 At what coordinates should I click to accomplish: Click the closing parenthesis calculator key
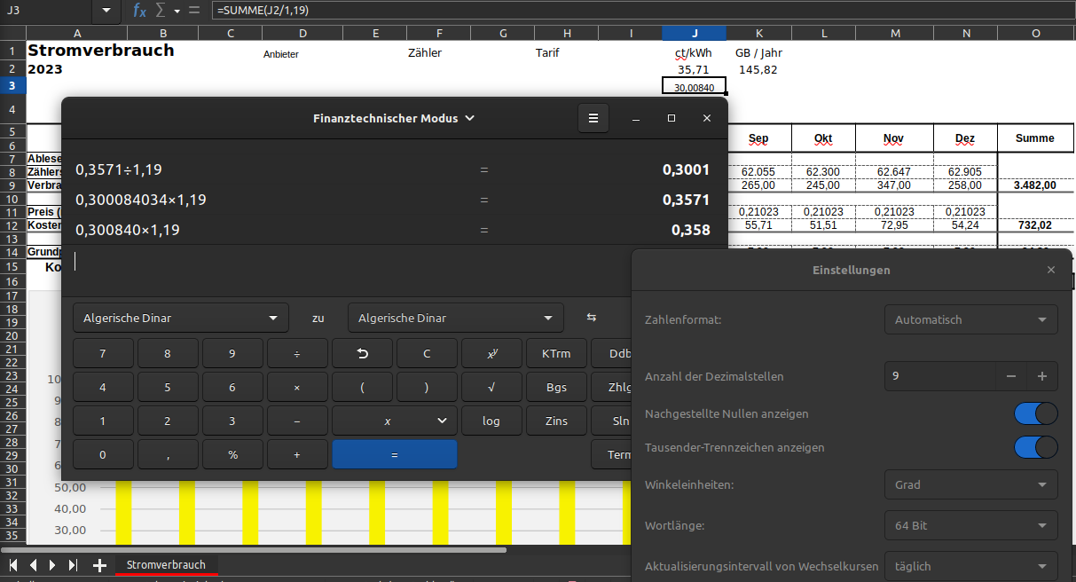point(427,387)
